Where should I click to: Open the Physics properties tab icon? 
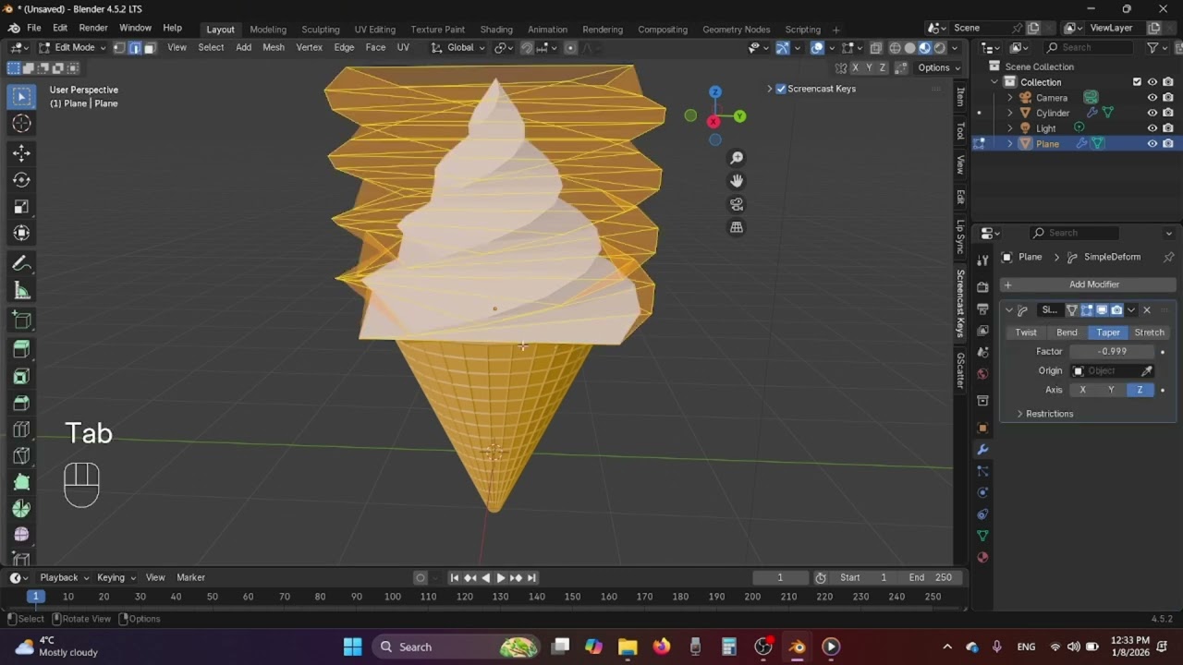[x=982, y=492]
